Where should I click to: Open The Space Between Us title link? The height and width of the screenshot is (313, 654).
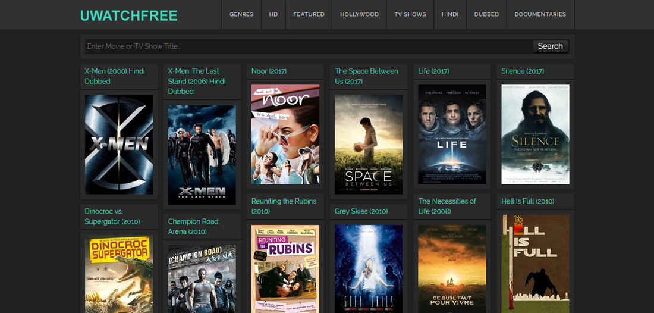coord(366,76)
